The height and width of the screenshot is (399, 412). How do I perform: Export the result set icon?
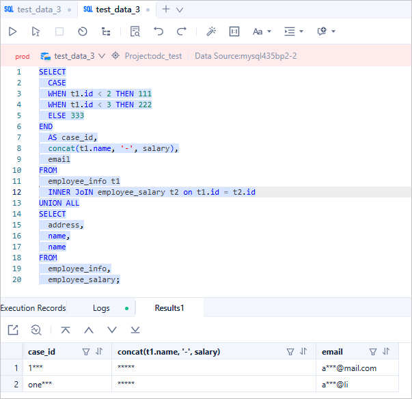(x=13, y=330)
